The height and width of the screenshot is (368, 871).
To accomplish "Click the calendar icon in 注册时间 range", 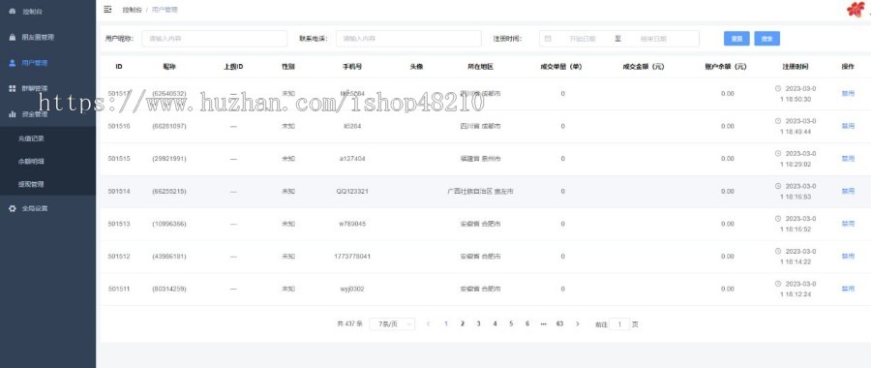I will tap(548, 39).
